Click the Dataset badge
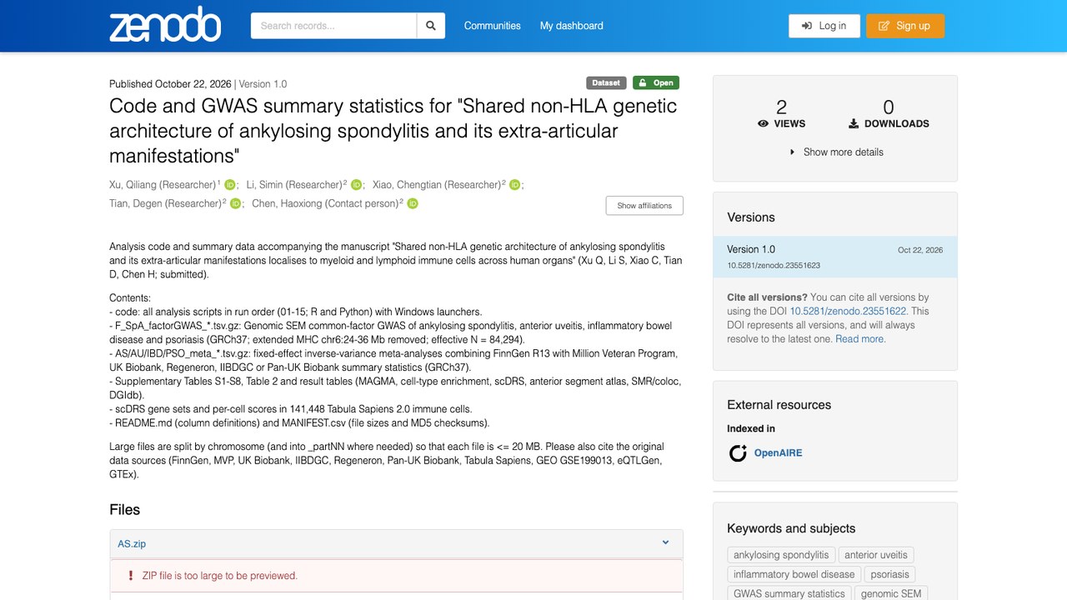The image size is (1067, 600). click(x=606, y=82)
